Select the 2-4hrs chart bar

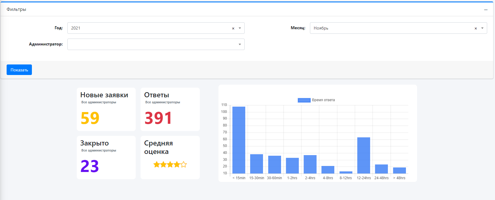pos(310,164)
